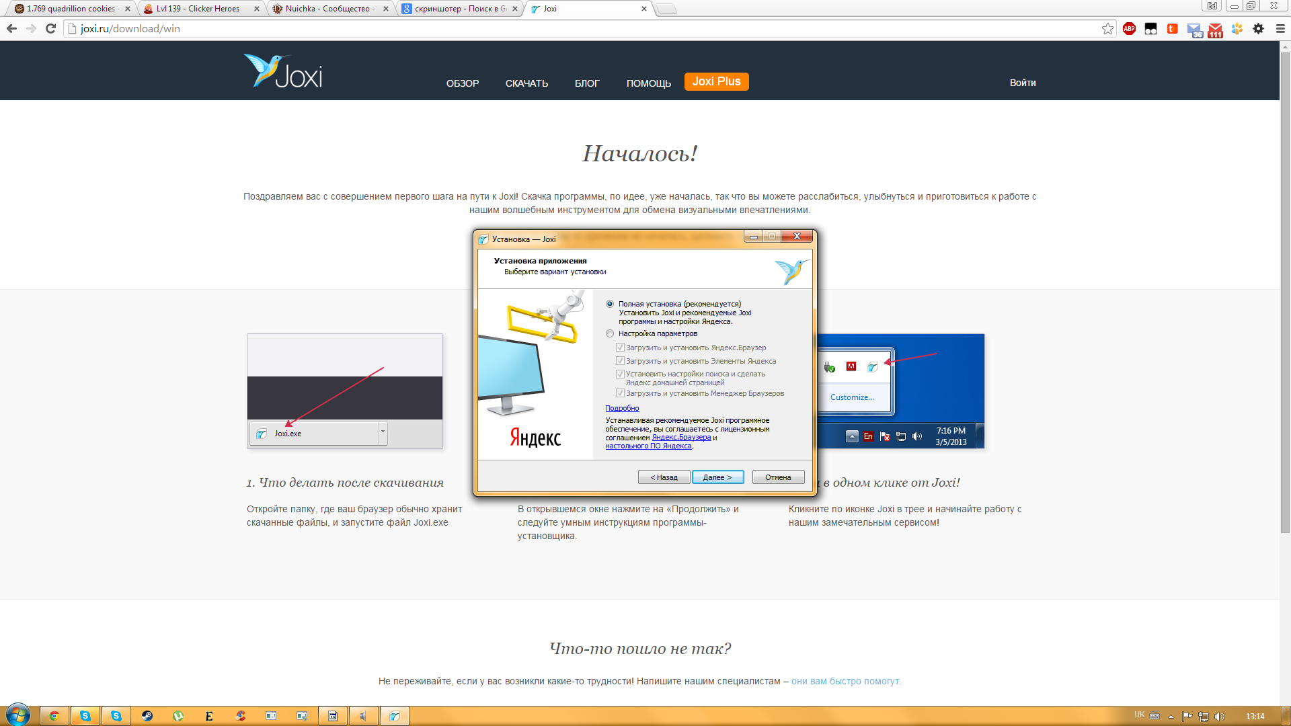Click the Adblock Plus extension icon
Screen dimensions: 1291x726
(x=1129, y=28)
